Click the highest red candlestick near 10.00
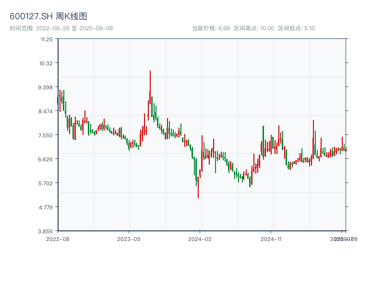Screen dimensions: 384x288 (150, 84)
